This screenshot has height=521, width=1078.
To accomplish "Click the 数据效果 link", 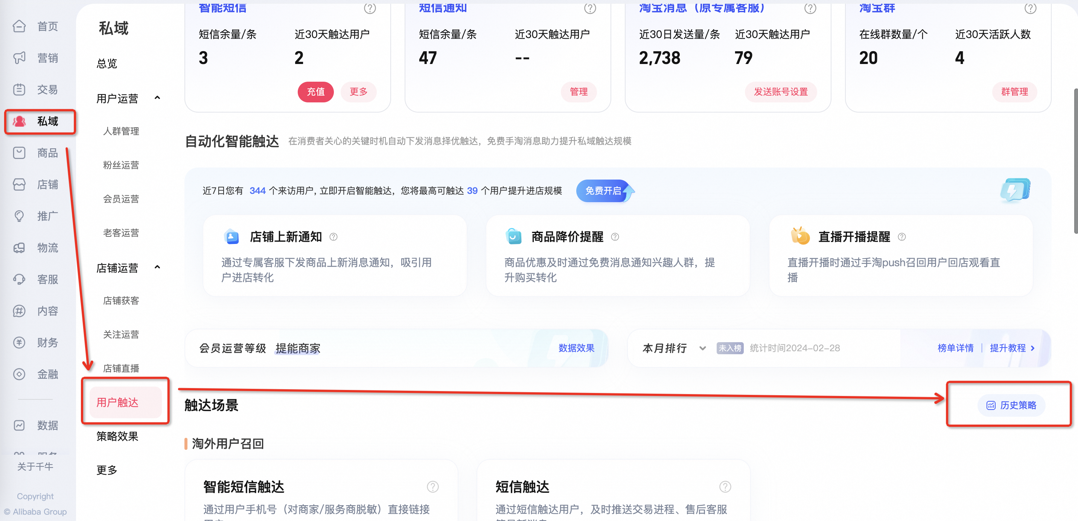I will [576, 348].
